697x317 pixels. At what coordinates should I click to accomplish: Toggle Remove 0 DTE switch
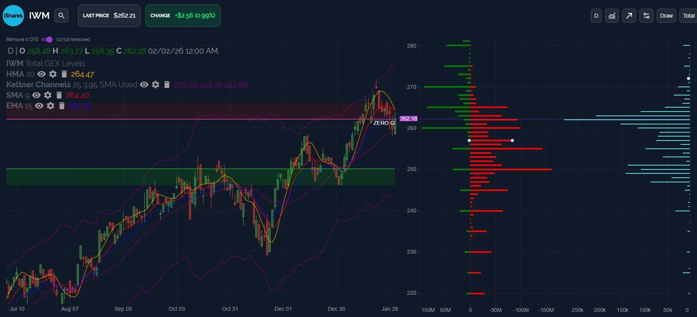(x=47, y=40)
